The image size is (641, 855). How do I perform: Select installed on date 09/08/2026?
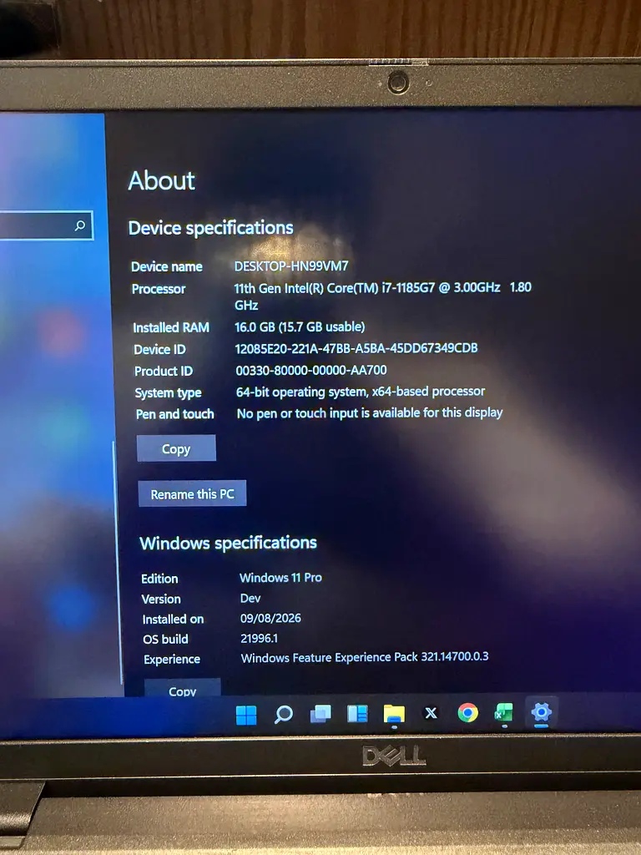point(271,618)
